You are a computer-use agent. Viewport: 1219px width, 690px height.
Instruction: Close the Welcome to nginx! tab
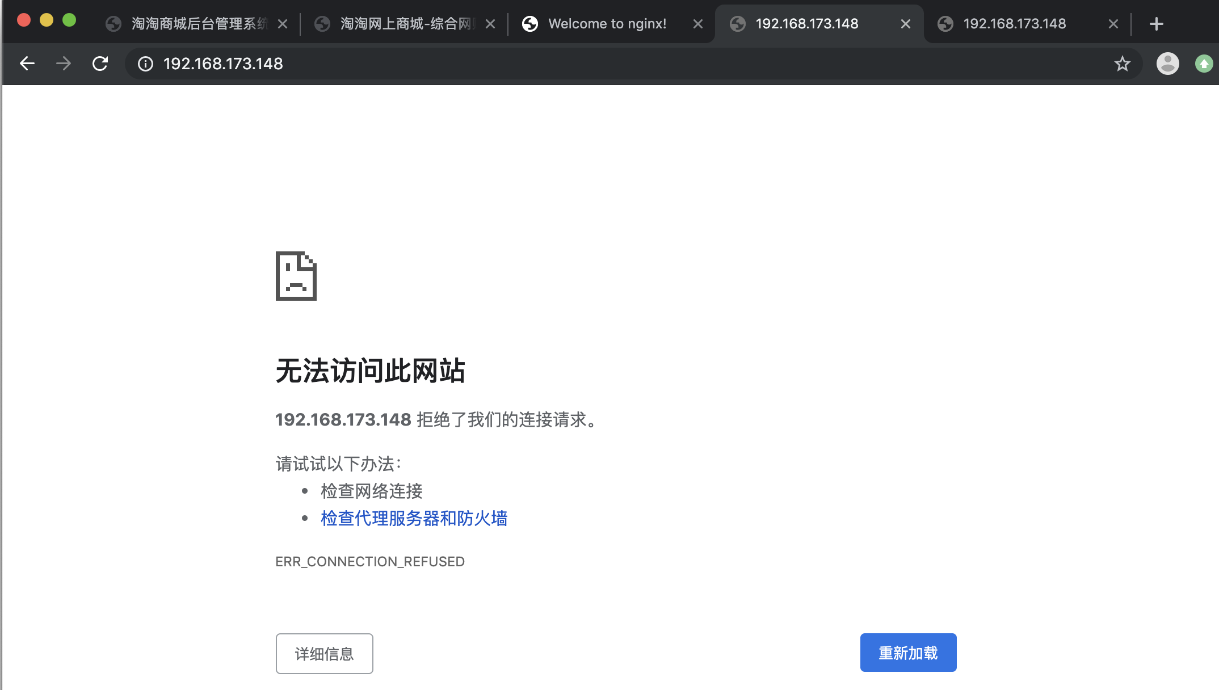pyautogui.click(x=698, y=24)
